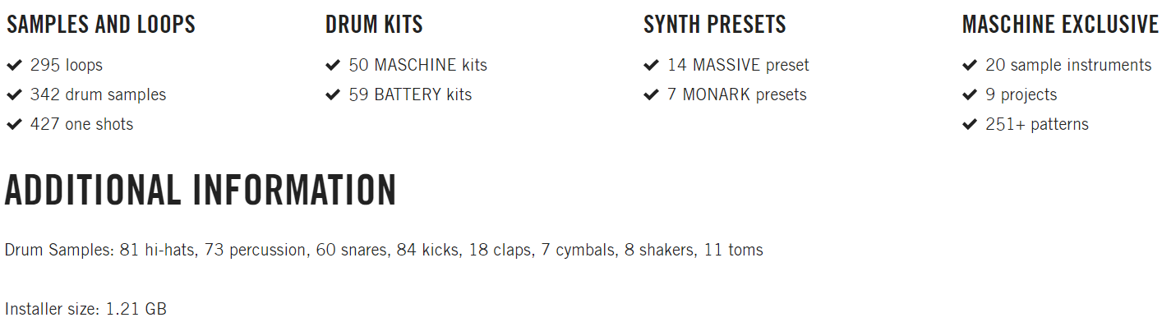Select the Samples and Loops heading
This screenshot has width=1162, height=336.
pos(101,25)
